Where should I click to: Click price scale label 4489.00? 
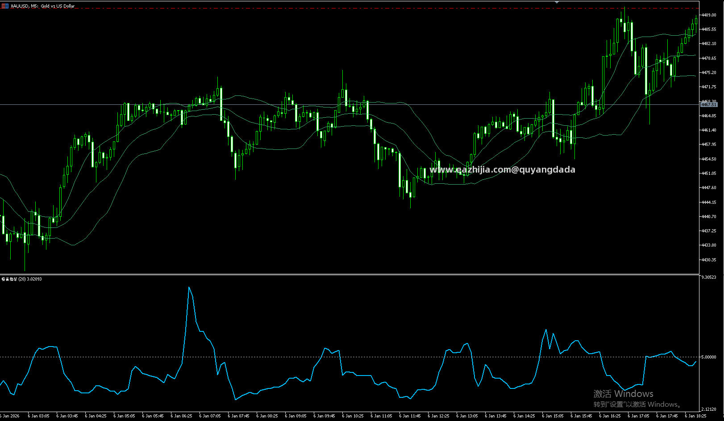[709, 15]
